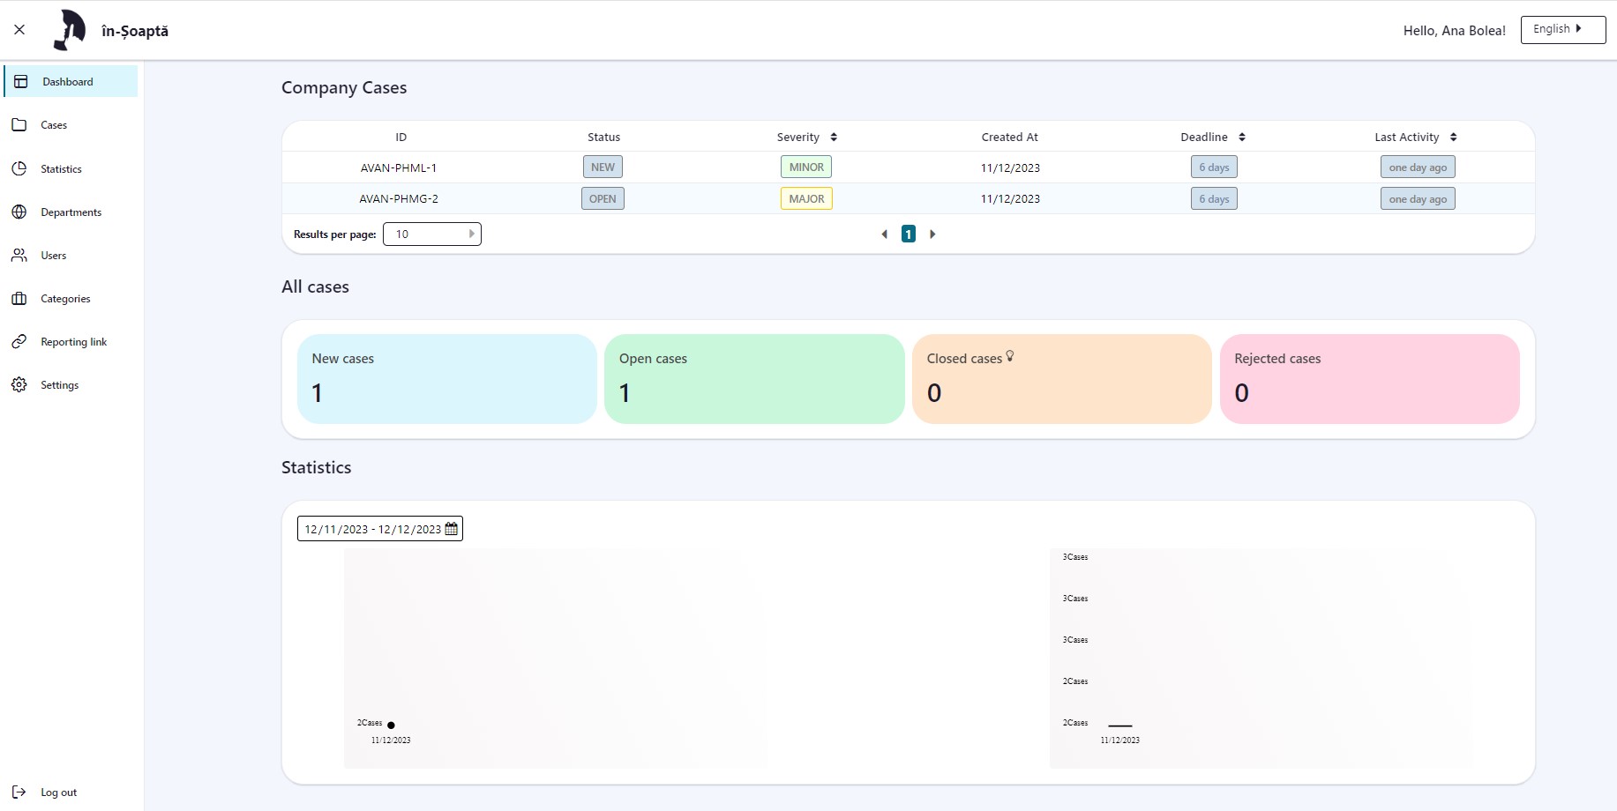This screenshot has height=811, width=1617.
Task: Close the sidebar with the X icon
Action: [19, 30]
